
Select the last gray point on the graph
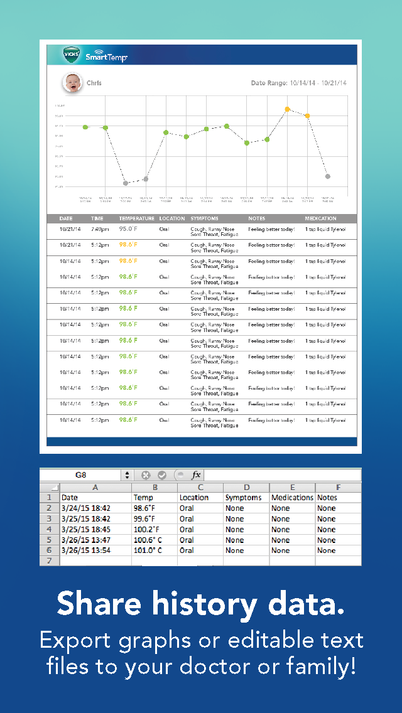(x=327, y=176)
